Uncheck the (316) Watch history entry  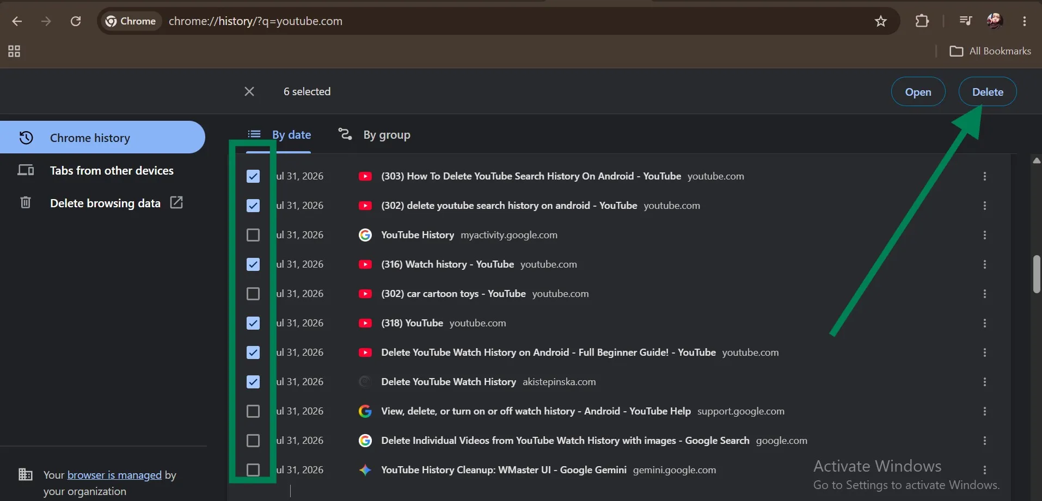[x=253, y=264]
